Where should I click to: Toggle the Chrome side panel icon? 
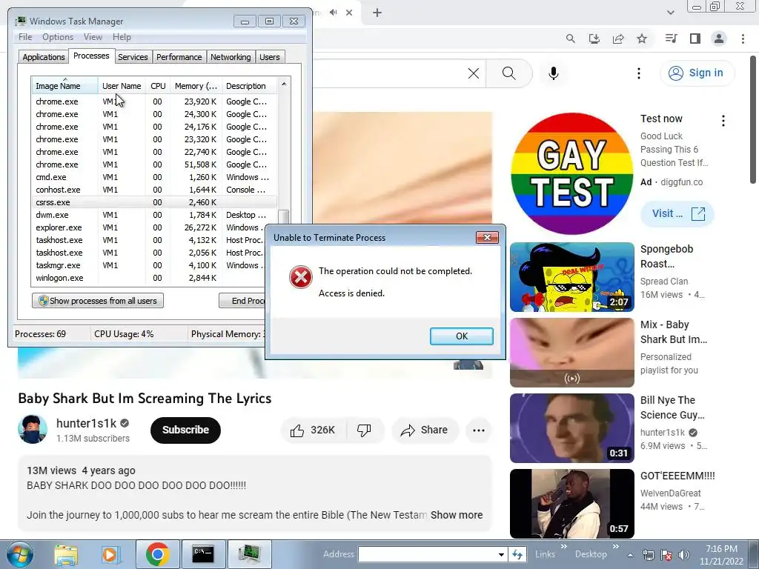point(695,39)
